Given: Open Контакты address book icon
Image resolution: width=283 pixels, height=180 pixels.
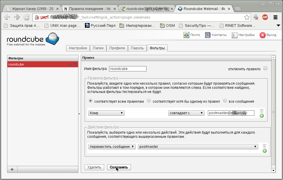Looking at the screenshot, I should tap(208, 35).
